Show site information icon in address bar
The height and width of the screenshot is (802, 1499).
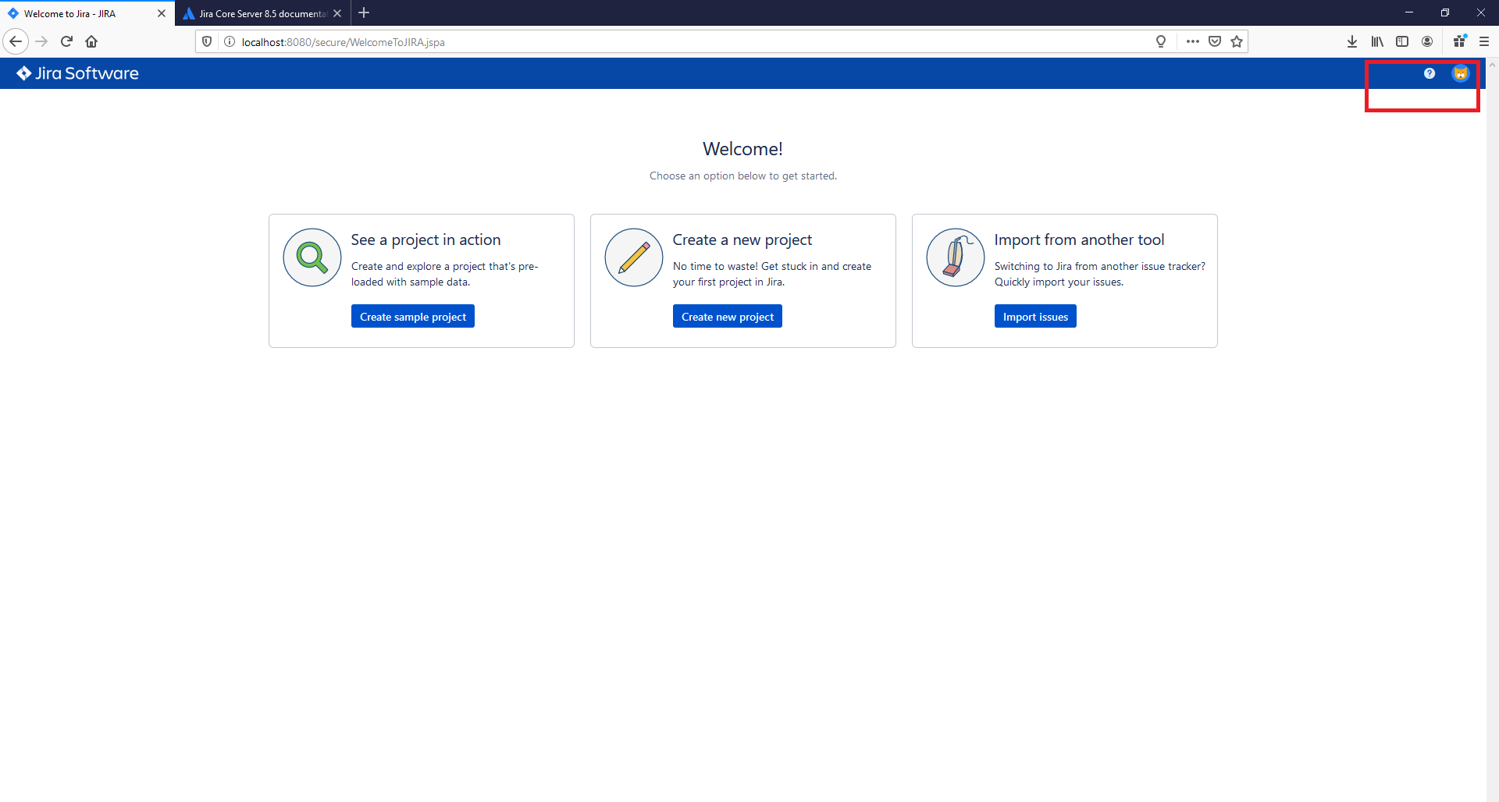230,41
